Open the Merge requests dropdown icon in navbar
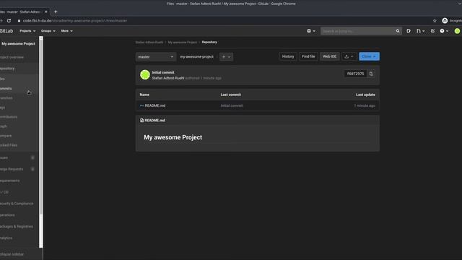Image resolution: width=462 pixels, height=260 pixels. tap(420, 31)
